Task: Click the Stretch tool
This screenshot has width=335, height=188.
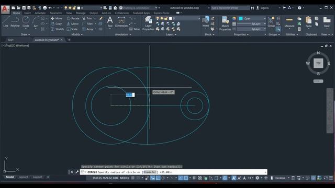Action: (x=57, y=29)
